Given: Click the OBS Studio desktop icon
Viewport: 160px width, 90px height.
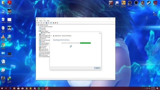Looking at the screenshot, I should coord(130,3).
